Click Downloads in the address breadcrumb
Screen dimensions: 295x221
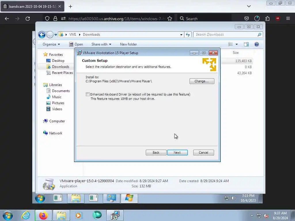coord(91,35)
